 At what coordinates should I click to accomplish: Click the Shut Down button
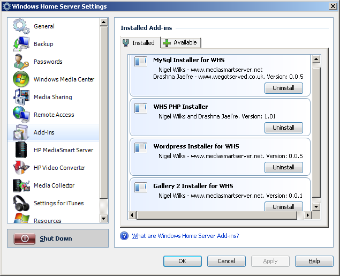(58, 238)
